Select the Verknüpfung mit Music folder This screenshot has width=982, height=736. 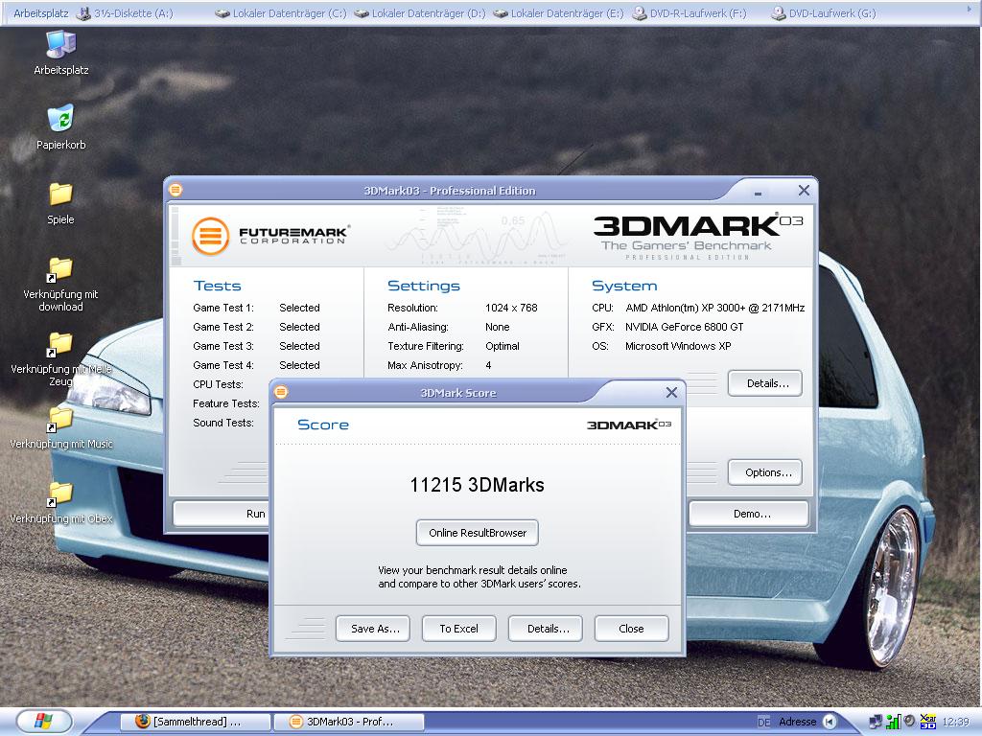point(60,428)
